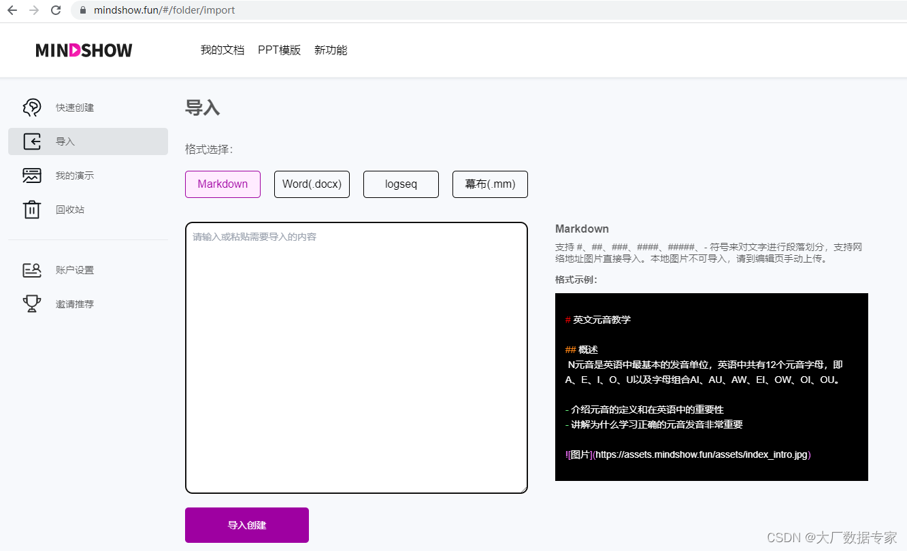Screen dimensions: 907x551
Task: Click the 格式选择 label
Action: click(209, 149)
